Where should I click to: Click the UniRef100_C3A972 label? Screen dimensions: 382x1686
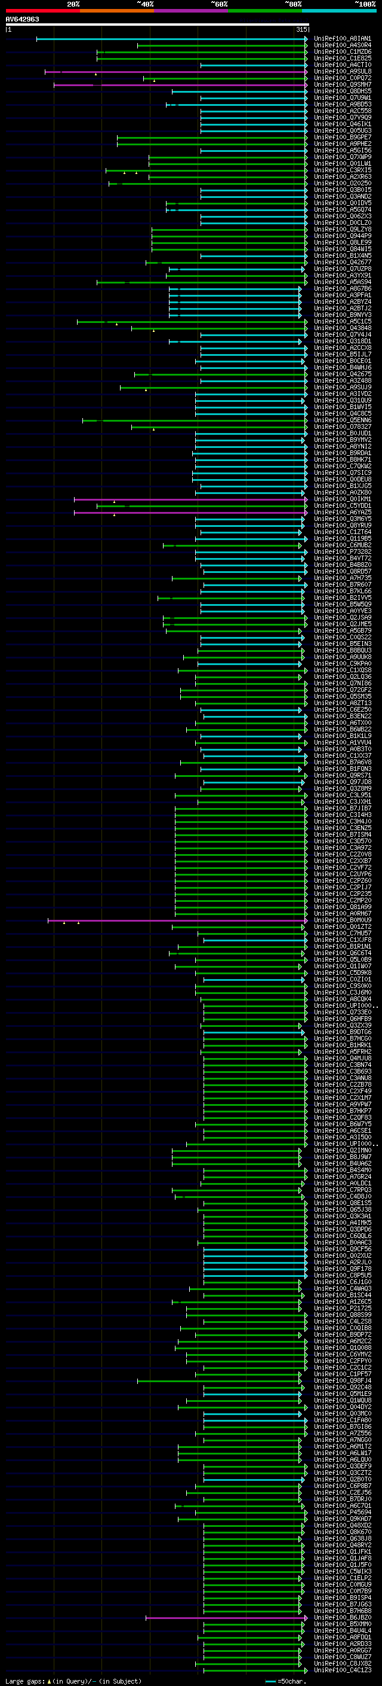343,847
